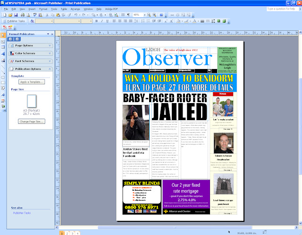Open the AutoShapes tool

pos(3,88)
